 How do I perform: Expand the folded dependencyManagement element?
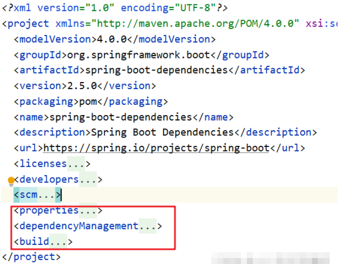pos(147,226)
